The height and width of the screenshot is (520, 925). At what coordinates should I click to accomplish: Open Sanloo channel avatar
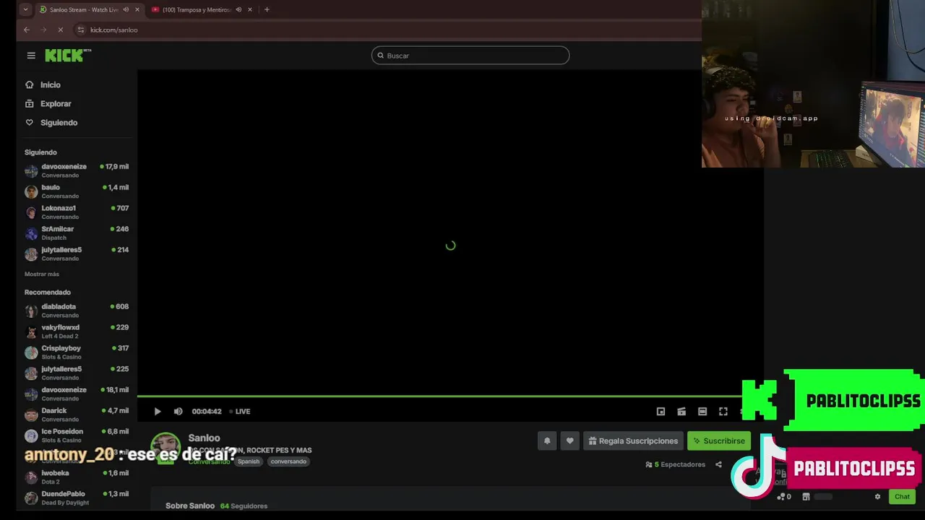tap(165, 448)
